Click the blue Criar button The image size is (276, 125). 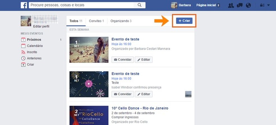(184, 21)
